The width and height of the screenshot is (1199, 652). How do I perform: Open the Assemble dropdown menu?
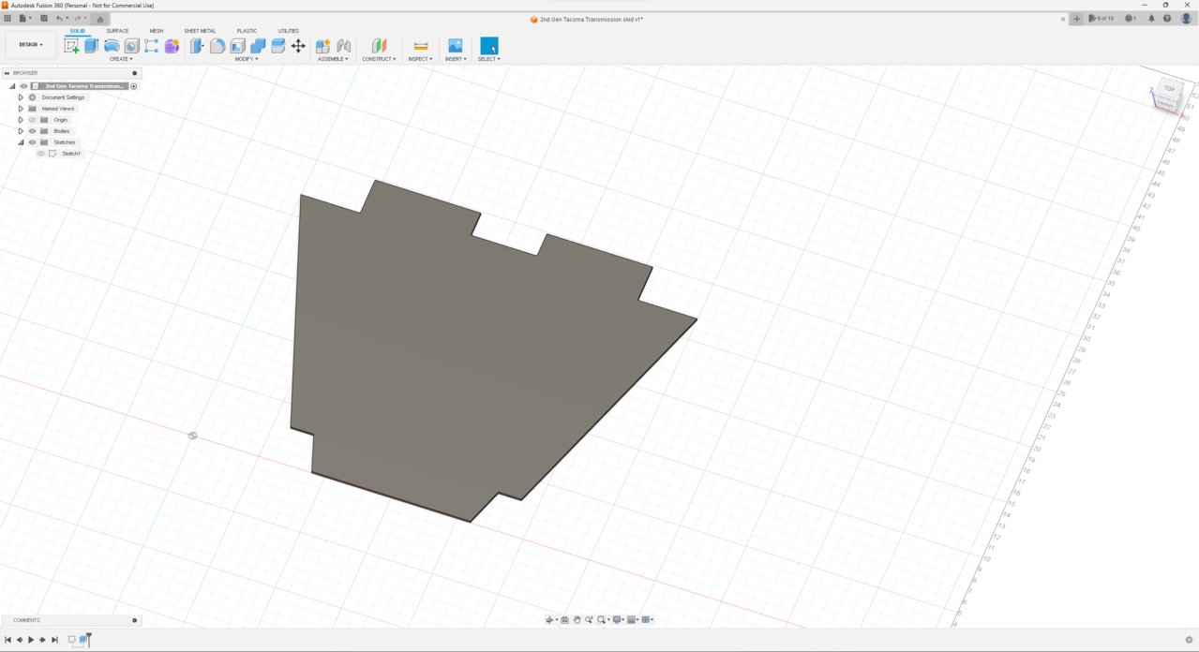[333, 59]
